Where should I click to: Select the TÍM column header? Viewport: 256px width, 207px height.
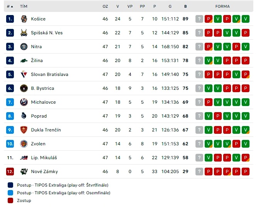pos(24,7)
